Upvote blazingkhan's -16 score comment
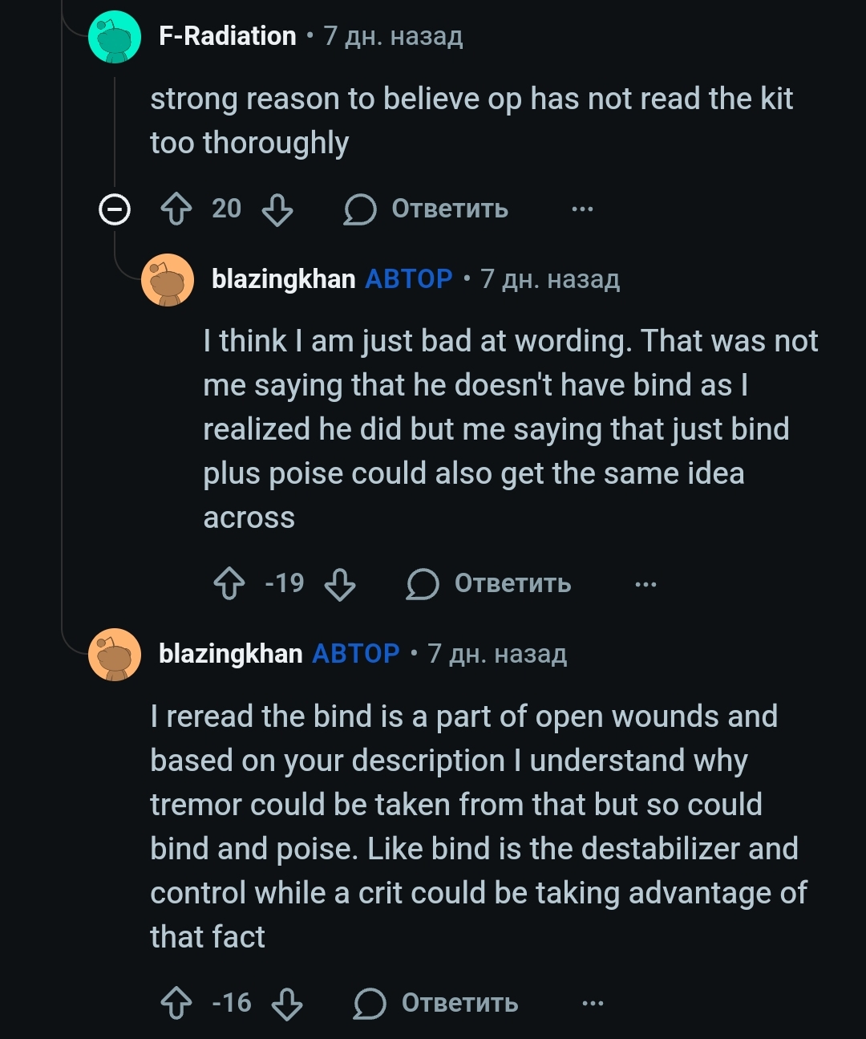This screenshot has height=1039, width=866. coord(176,1003)
